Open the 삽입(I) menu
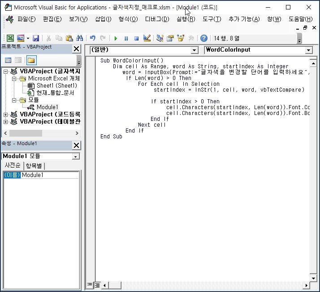Screen dimensions: 320x292 (x=103, y=19)
